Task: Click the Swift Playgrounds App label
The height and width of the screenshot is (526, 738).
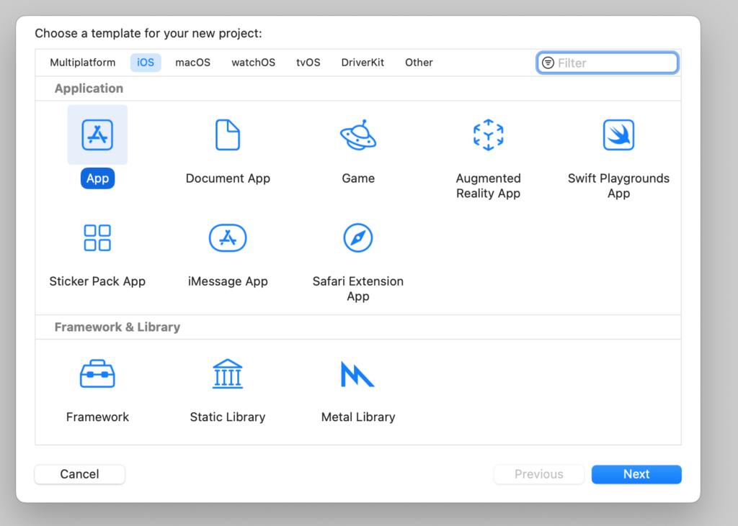Action: pyautogui.click(x=618, y=186)
